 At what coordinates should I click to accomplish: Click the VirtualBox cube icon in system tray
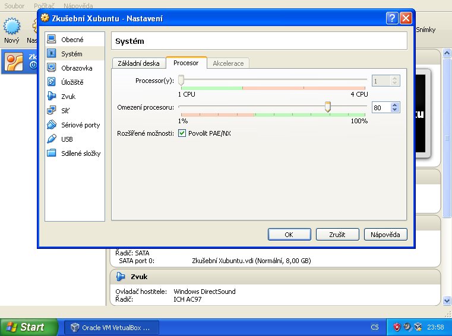click(418, 327)
